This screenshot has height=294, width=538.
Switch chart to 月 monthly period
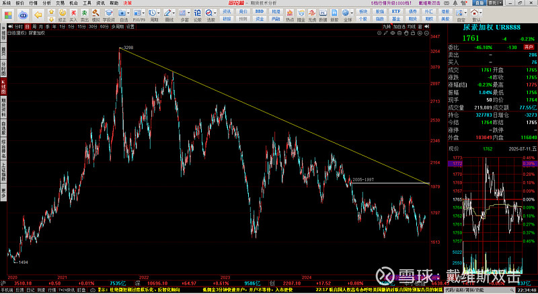(41, 27)
